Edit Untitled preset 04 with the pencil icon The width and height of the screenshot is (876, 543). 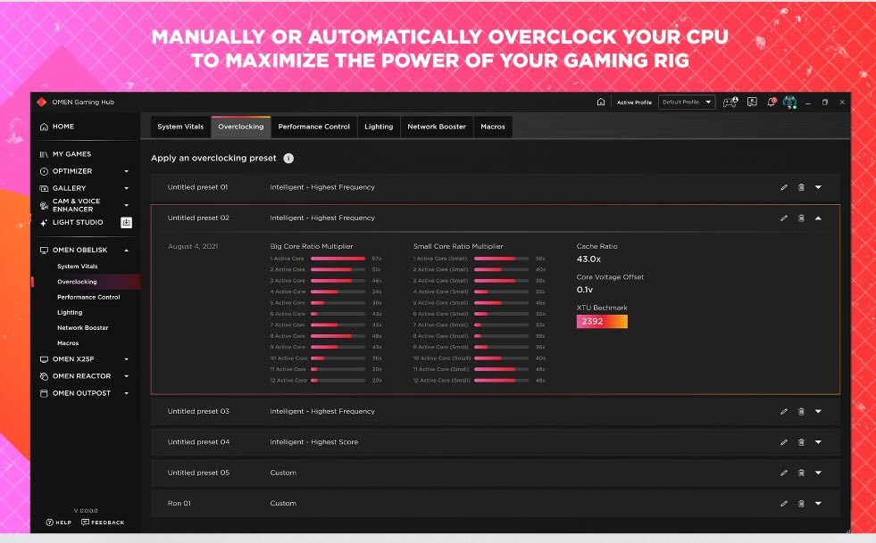pos(784,442)
